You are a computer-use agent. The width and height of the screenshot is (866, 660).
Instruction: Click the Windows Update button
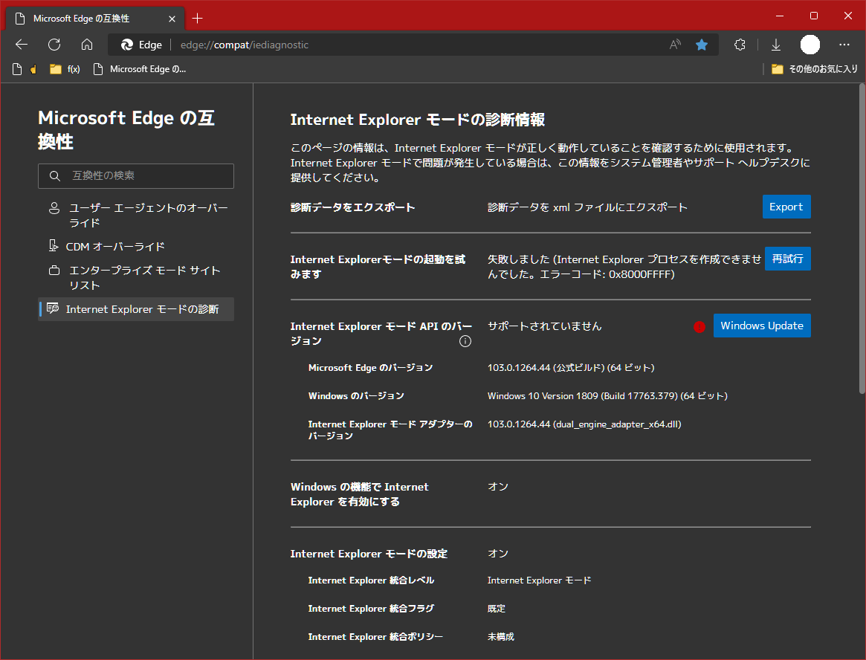(762, 326)
